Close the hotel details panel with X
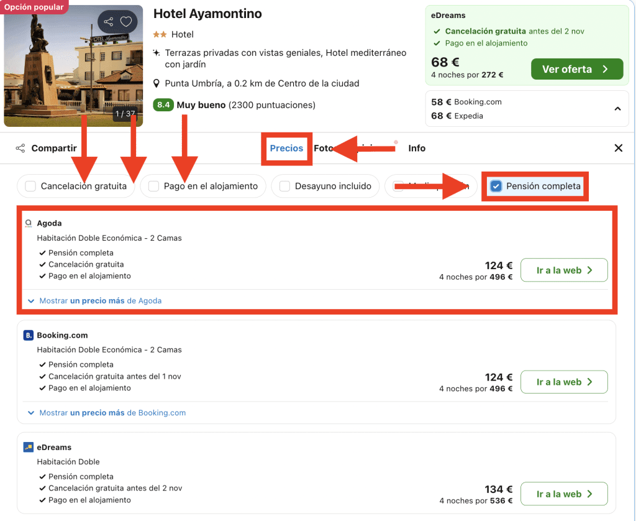The image size is (636, 521). [618, 148]
